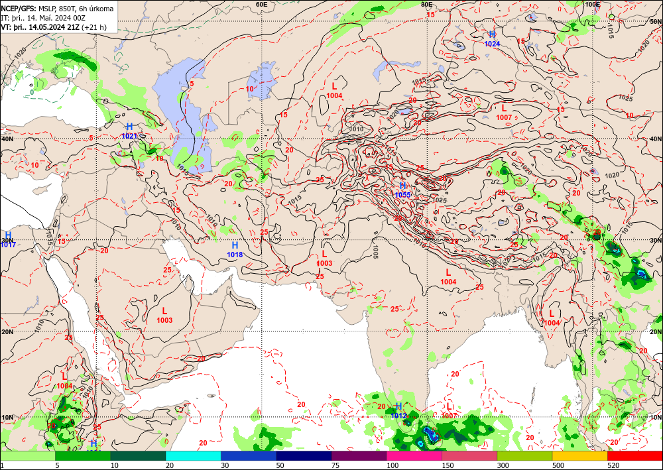Click the dark green 10–20 mm legend swatch

138,455
